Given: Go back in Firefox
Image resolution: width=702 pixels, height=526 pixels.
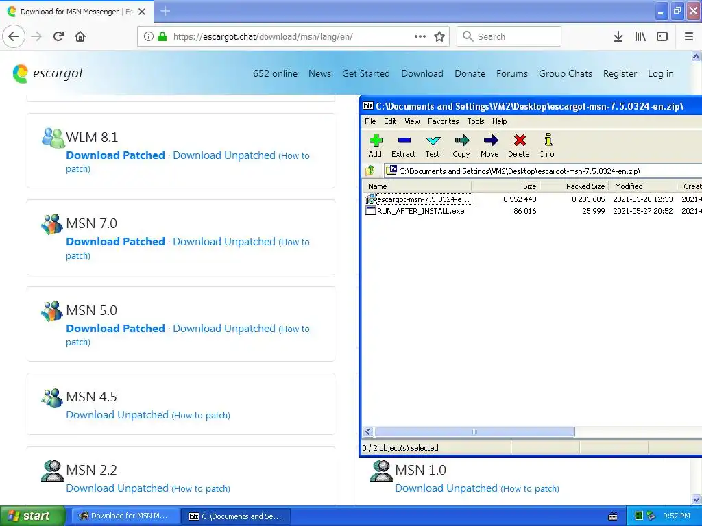Looking at the screenshot, I should click(14, 36).
